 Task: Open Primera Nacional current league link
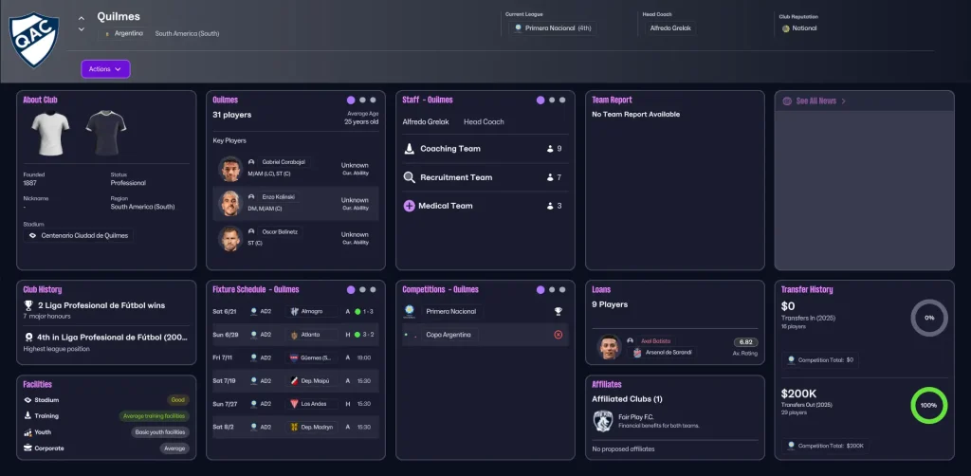click(553, 28)
